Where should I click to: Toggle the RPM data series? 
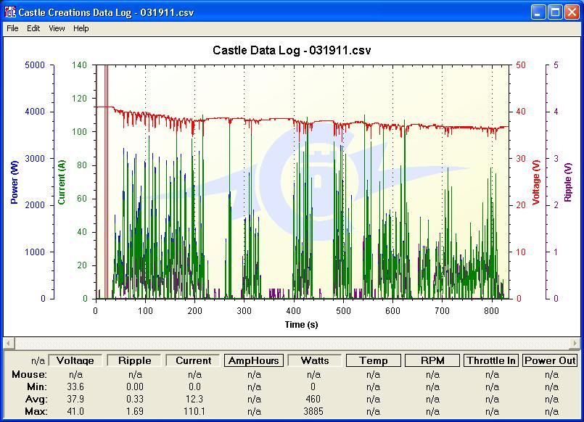tap(432, 360)
